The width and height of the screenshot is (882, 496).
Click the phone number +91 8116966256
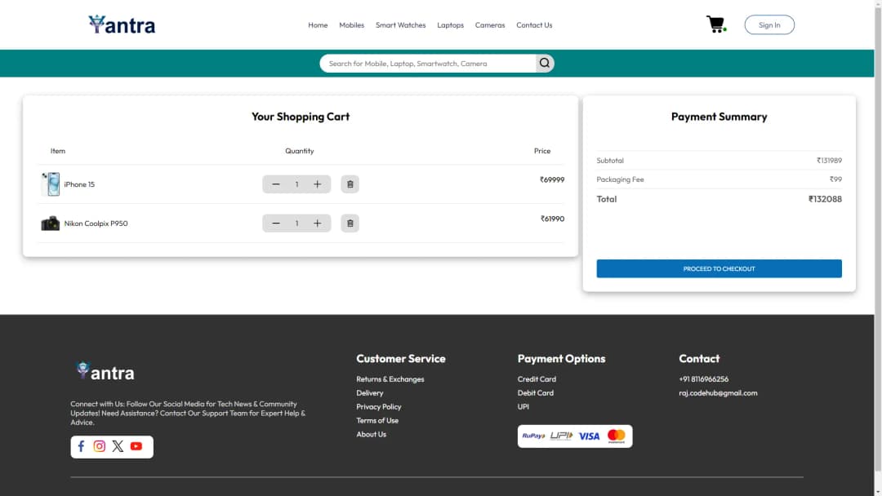coord(704,379)
